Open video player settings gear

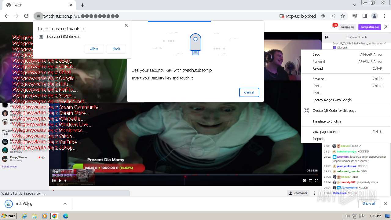click(304, 181)
